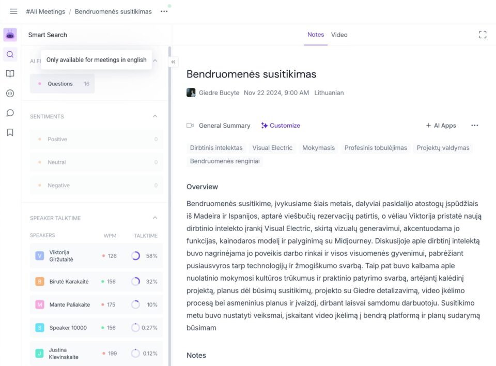Collapse the Speaker Talktime section
The image size is (496, 366).
click(x=155, y=218)
